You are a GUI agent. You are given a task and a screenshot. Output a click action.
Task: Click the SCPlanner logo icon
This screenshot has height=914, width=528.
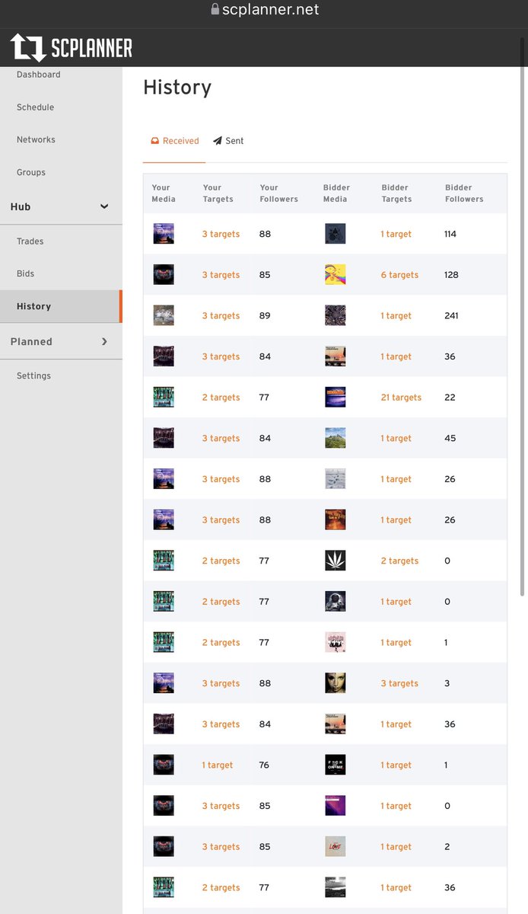pyautogui.click(x=28, y=48)
